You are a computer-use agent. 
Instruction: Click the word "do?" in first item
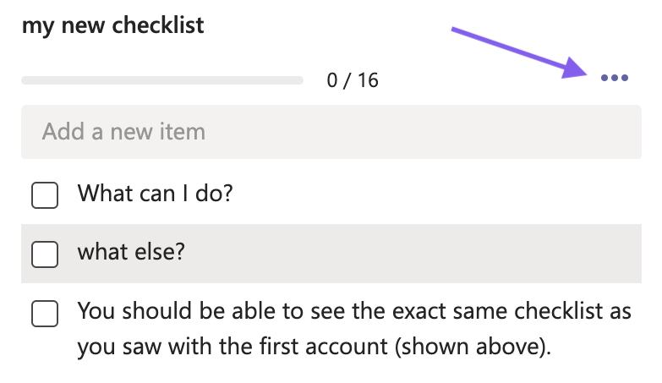point(216,194)
